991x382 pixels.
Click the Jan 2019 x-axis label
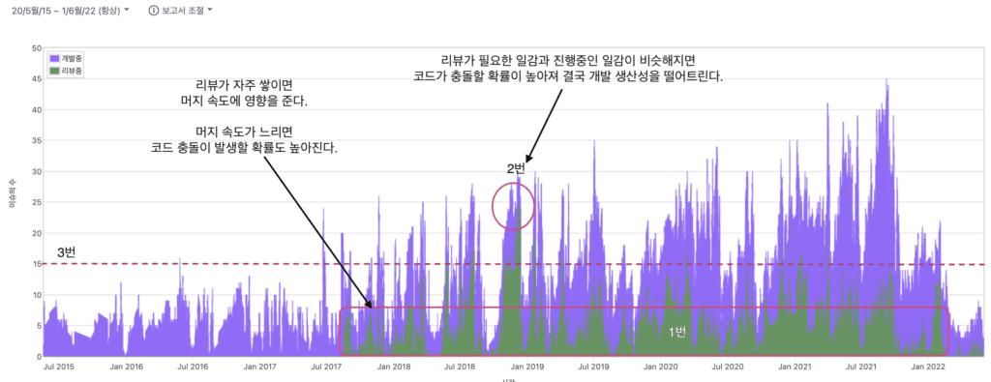[x=526, y=366]
